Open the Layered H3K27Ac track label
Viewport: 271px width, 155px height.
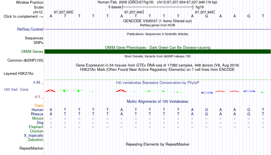(x=19, y=74)
